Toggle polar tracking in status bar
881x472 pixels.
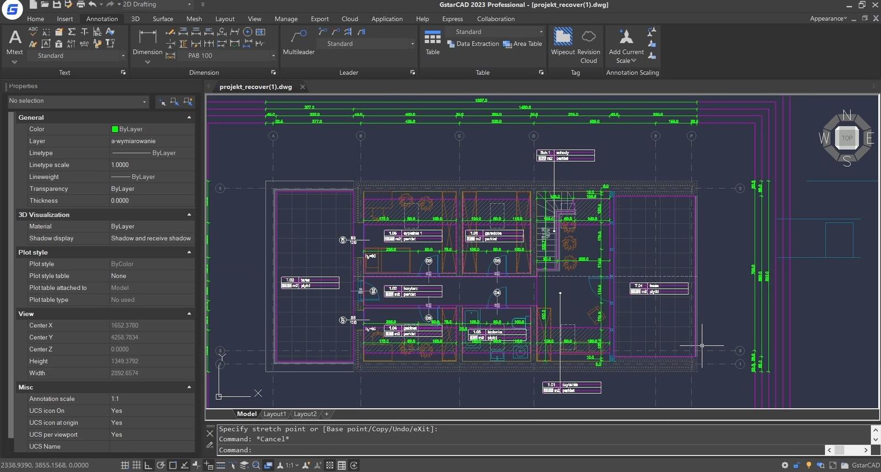(x=160, y=465)
